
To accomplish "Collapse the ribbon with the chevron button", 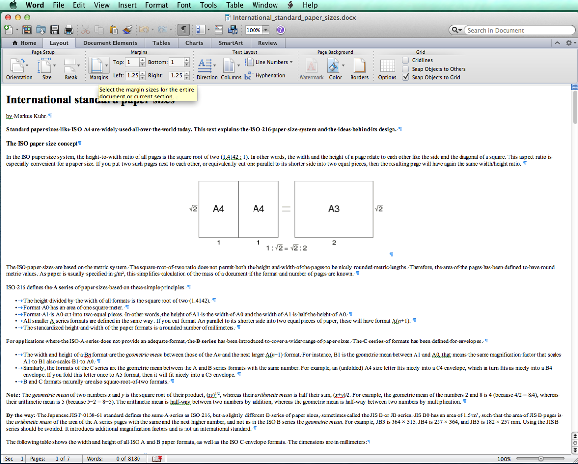I will [557, 43].
